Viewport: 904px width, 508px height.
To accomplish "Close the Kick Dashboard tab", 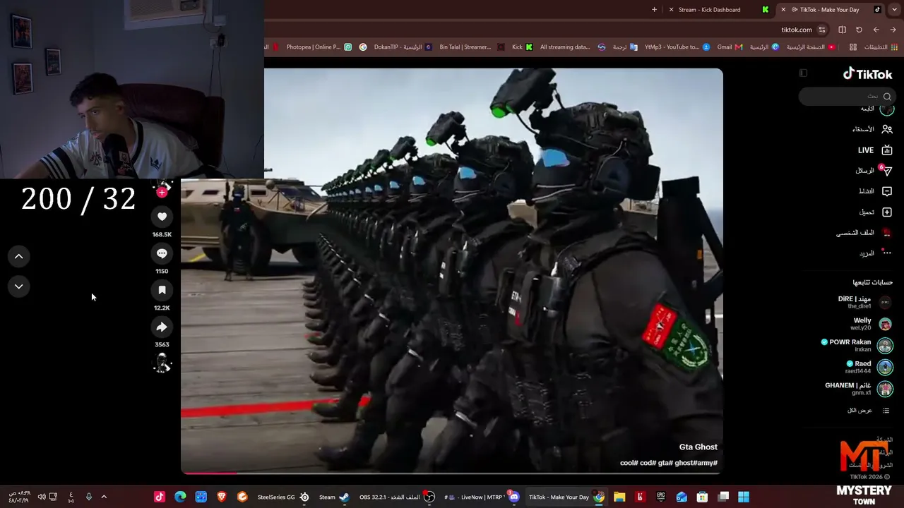I will pyautogui.click(x=670, y=10).
